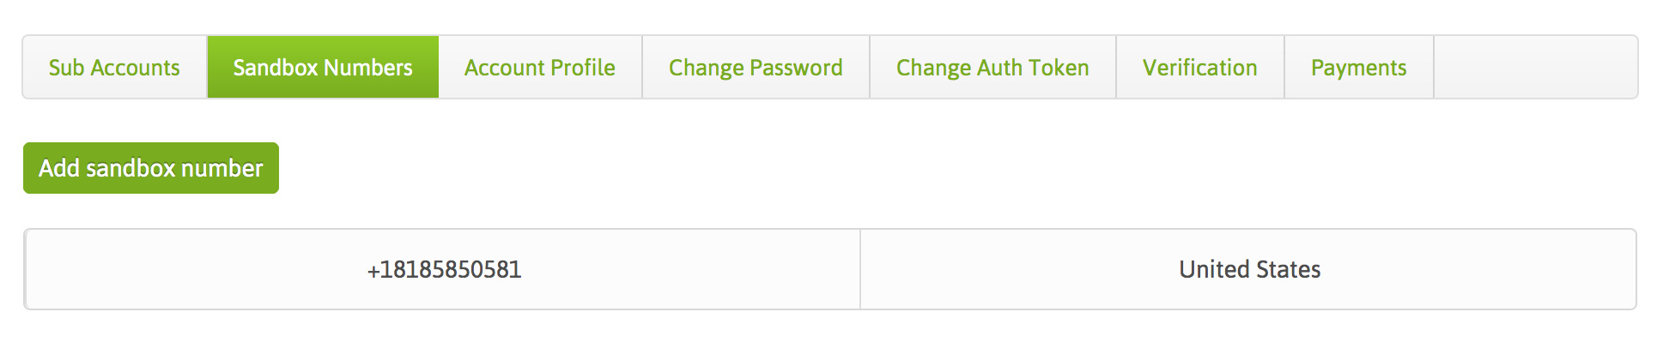Image resolution: width=1657 pixels, height=348 pixels.
Task: Click the country name in the sandbox row
Action: (x=1249, y=269)
